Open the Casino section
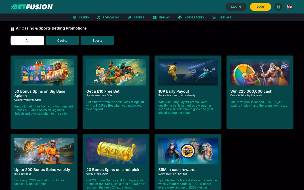This screenshot has height=190, width=304. (84, 17)
